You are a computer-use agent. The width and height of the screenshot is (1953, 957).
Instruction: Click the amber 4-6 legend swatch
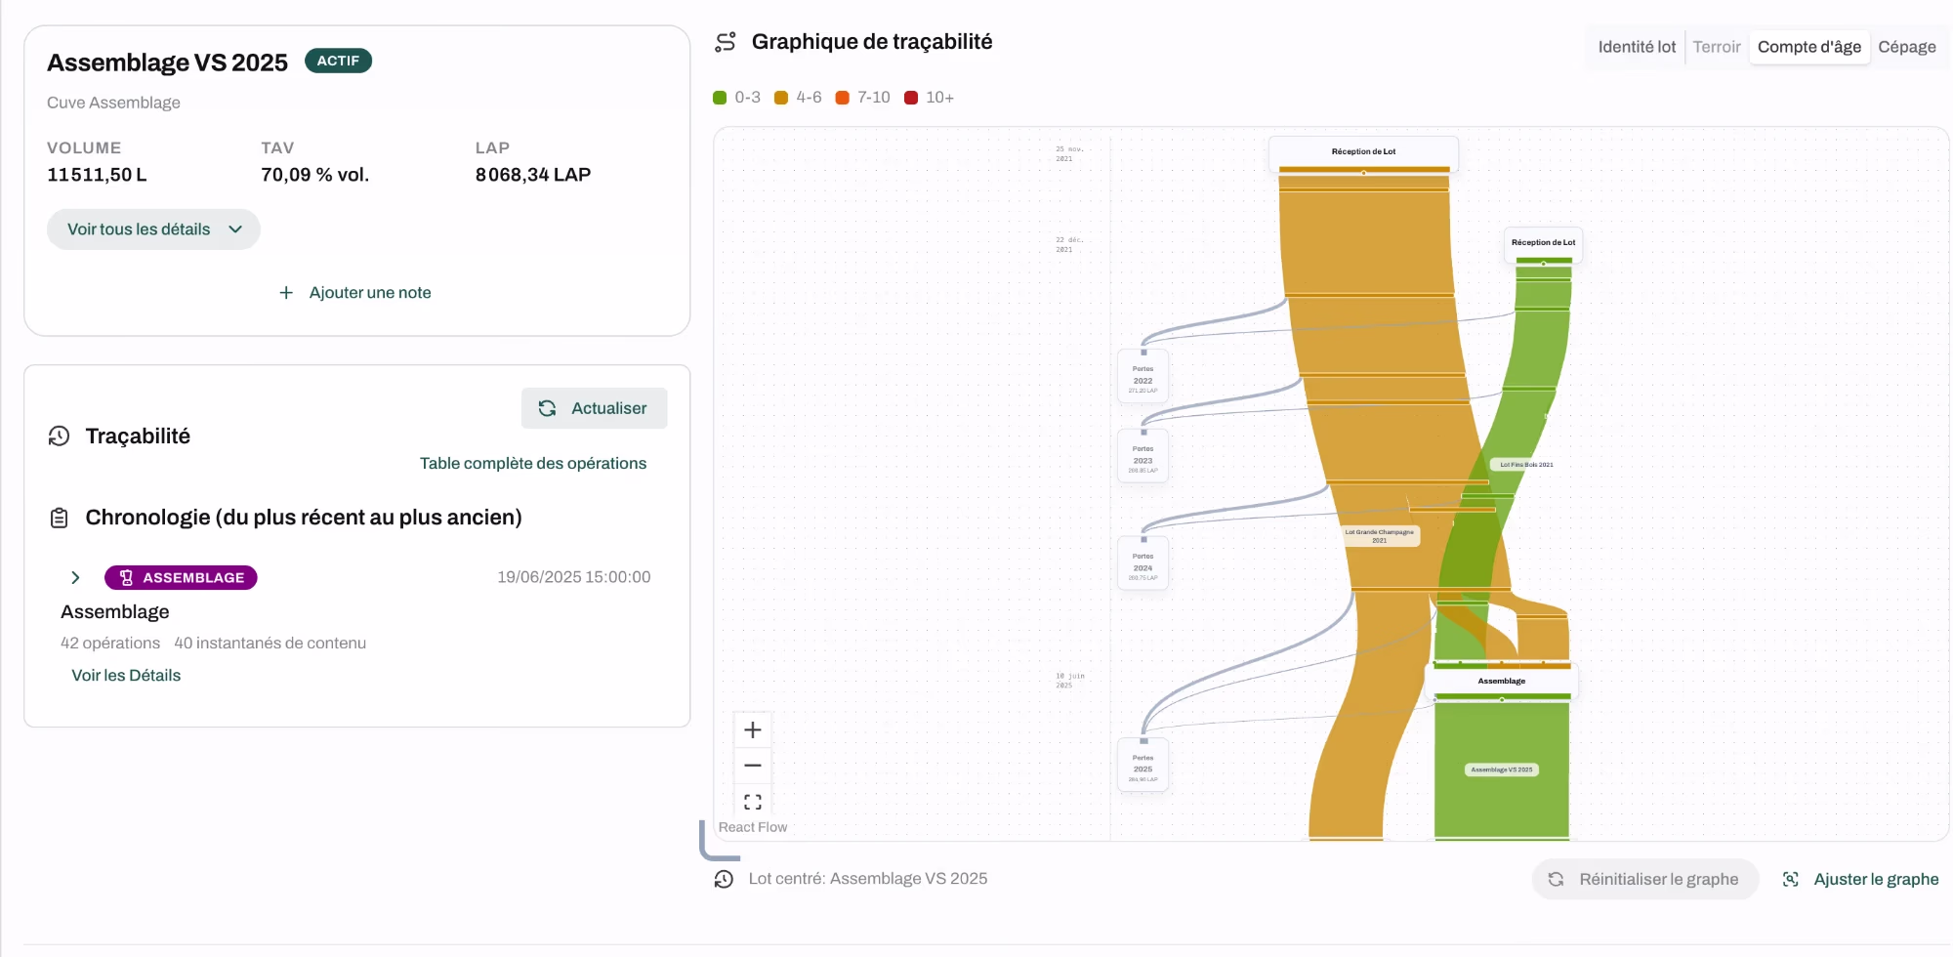[781, 98]
